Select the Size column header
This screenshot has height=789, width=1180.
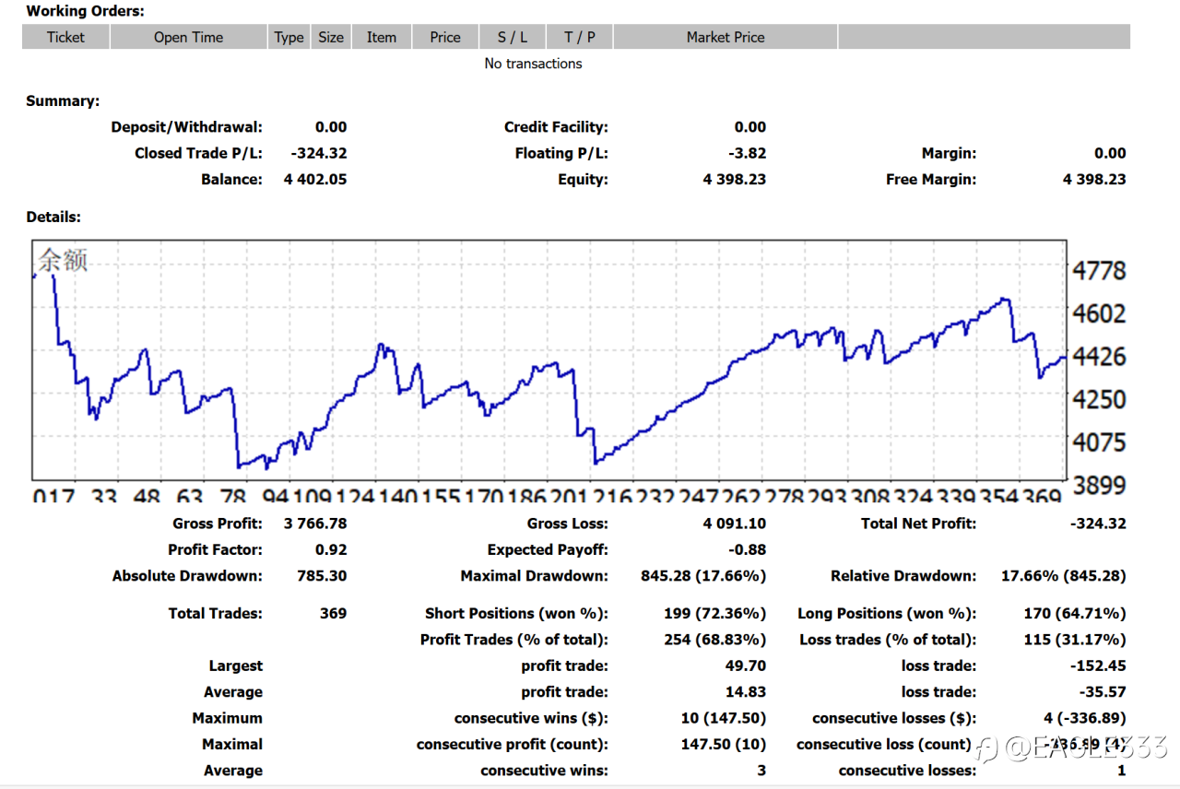click(331, 37)
